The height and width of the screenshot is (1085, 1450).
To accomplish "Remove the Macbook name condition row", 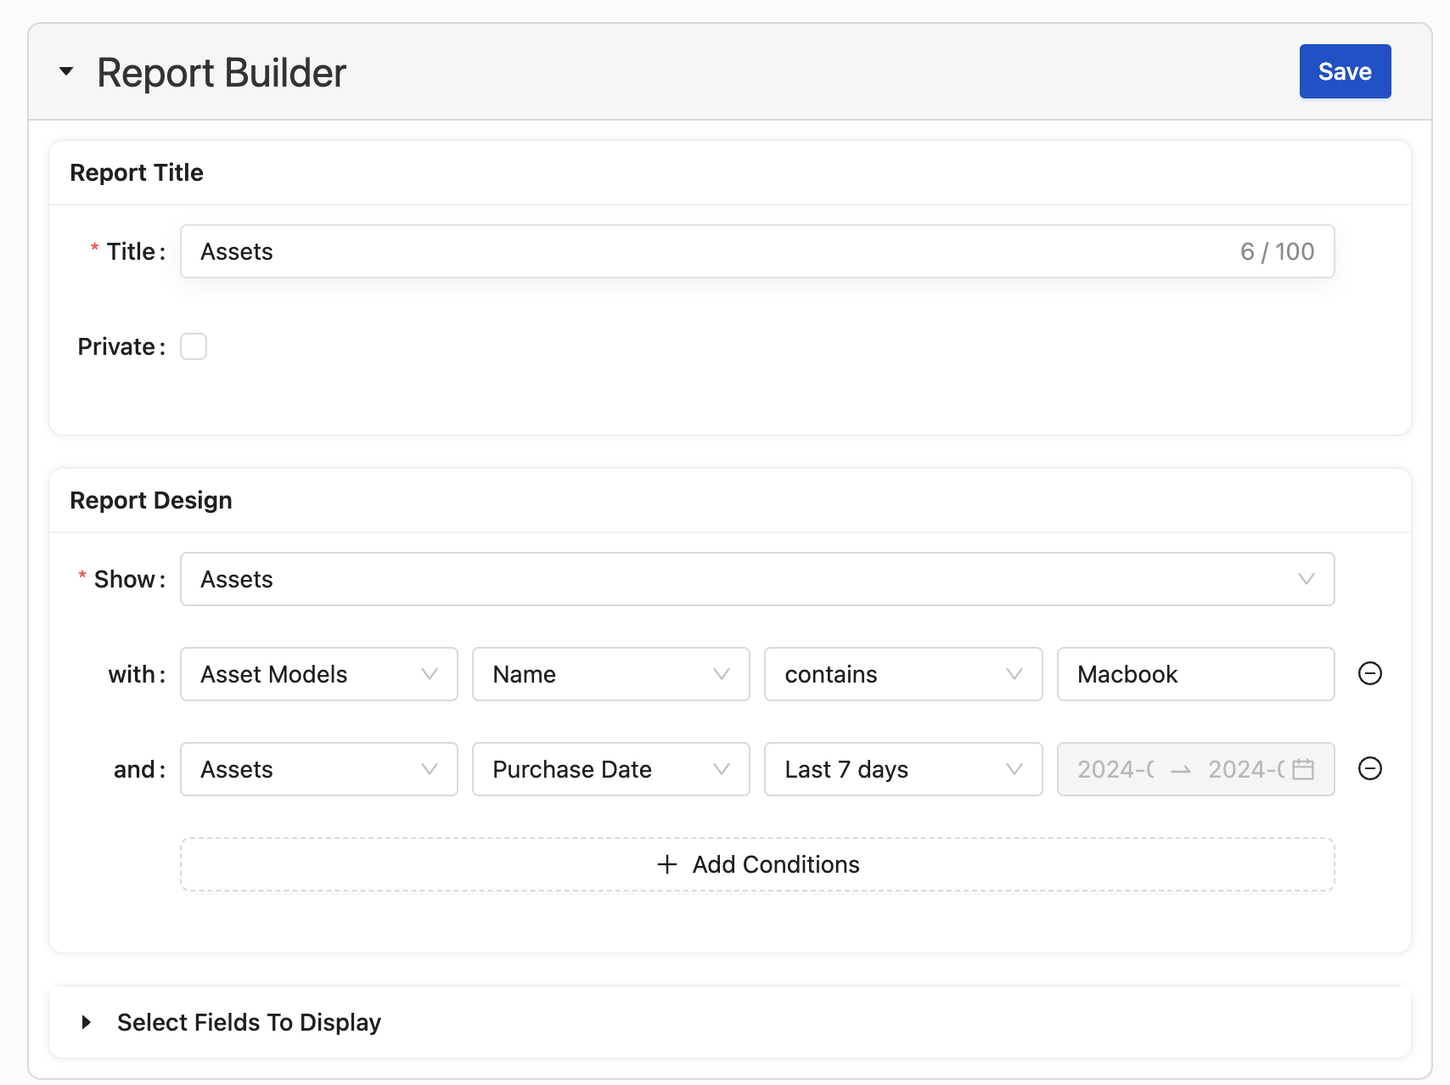I will (x=1369, y=674).
